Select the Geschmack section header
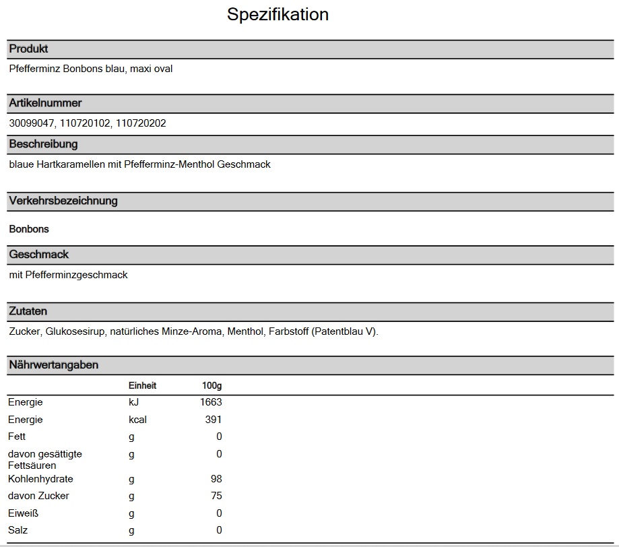The image size is (619, 547). (x=39, y=255)
